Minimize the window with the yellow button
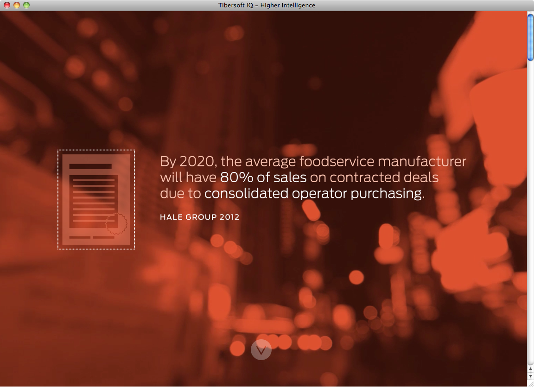 pos(16,5)
